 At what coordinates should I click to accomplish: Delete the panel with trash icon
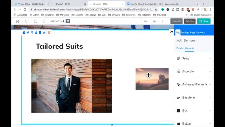pyautogui.click(x=49, y=33)
